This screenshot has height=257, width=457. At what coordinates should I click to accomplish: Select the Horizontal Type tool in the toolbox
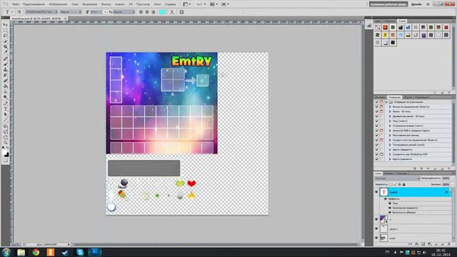coord(6,109)
